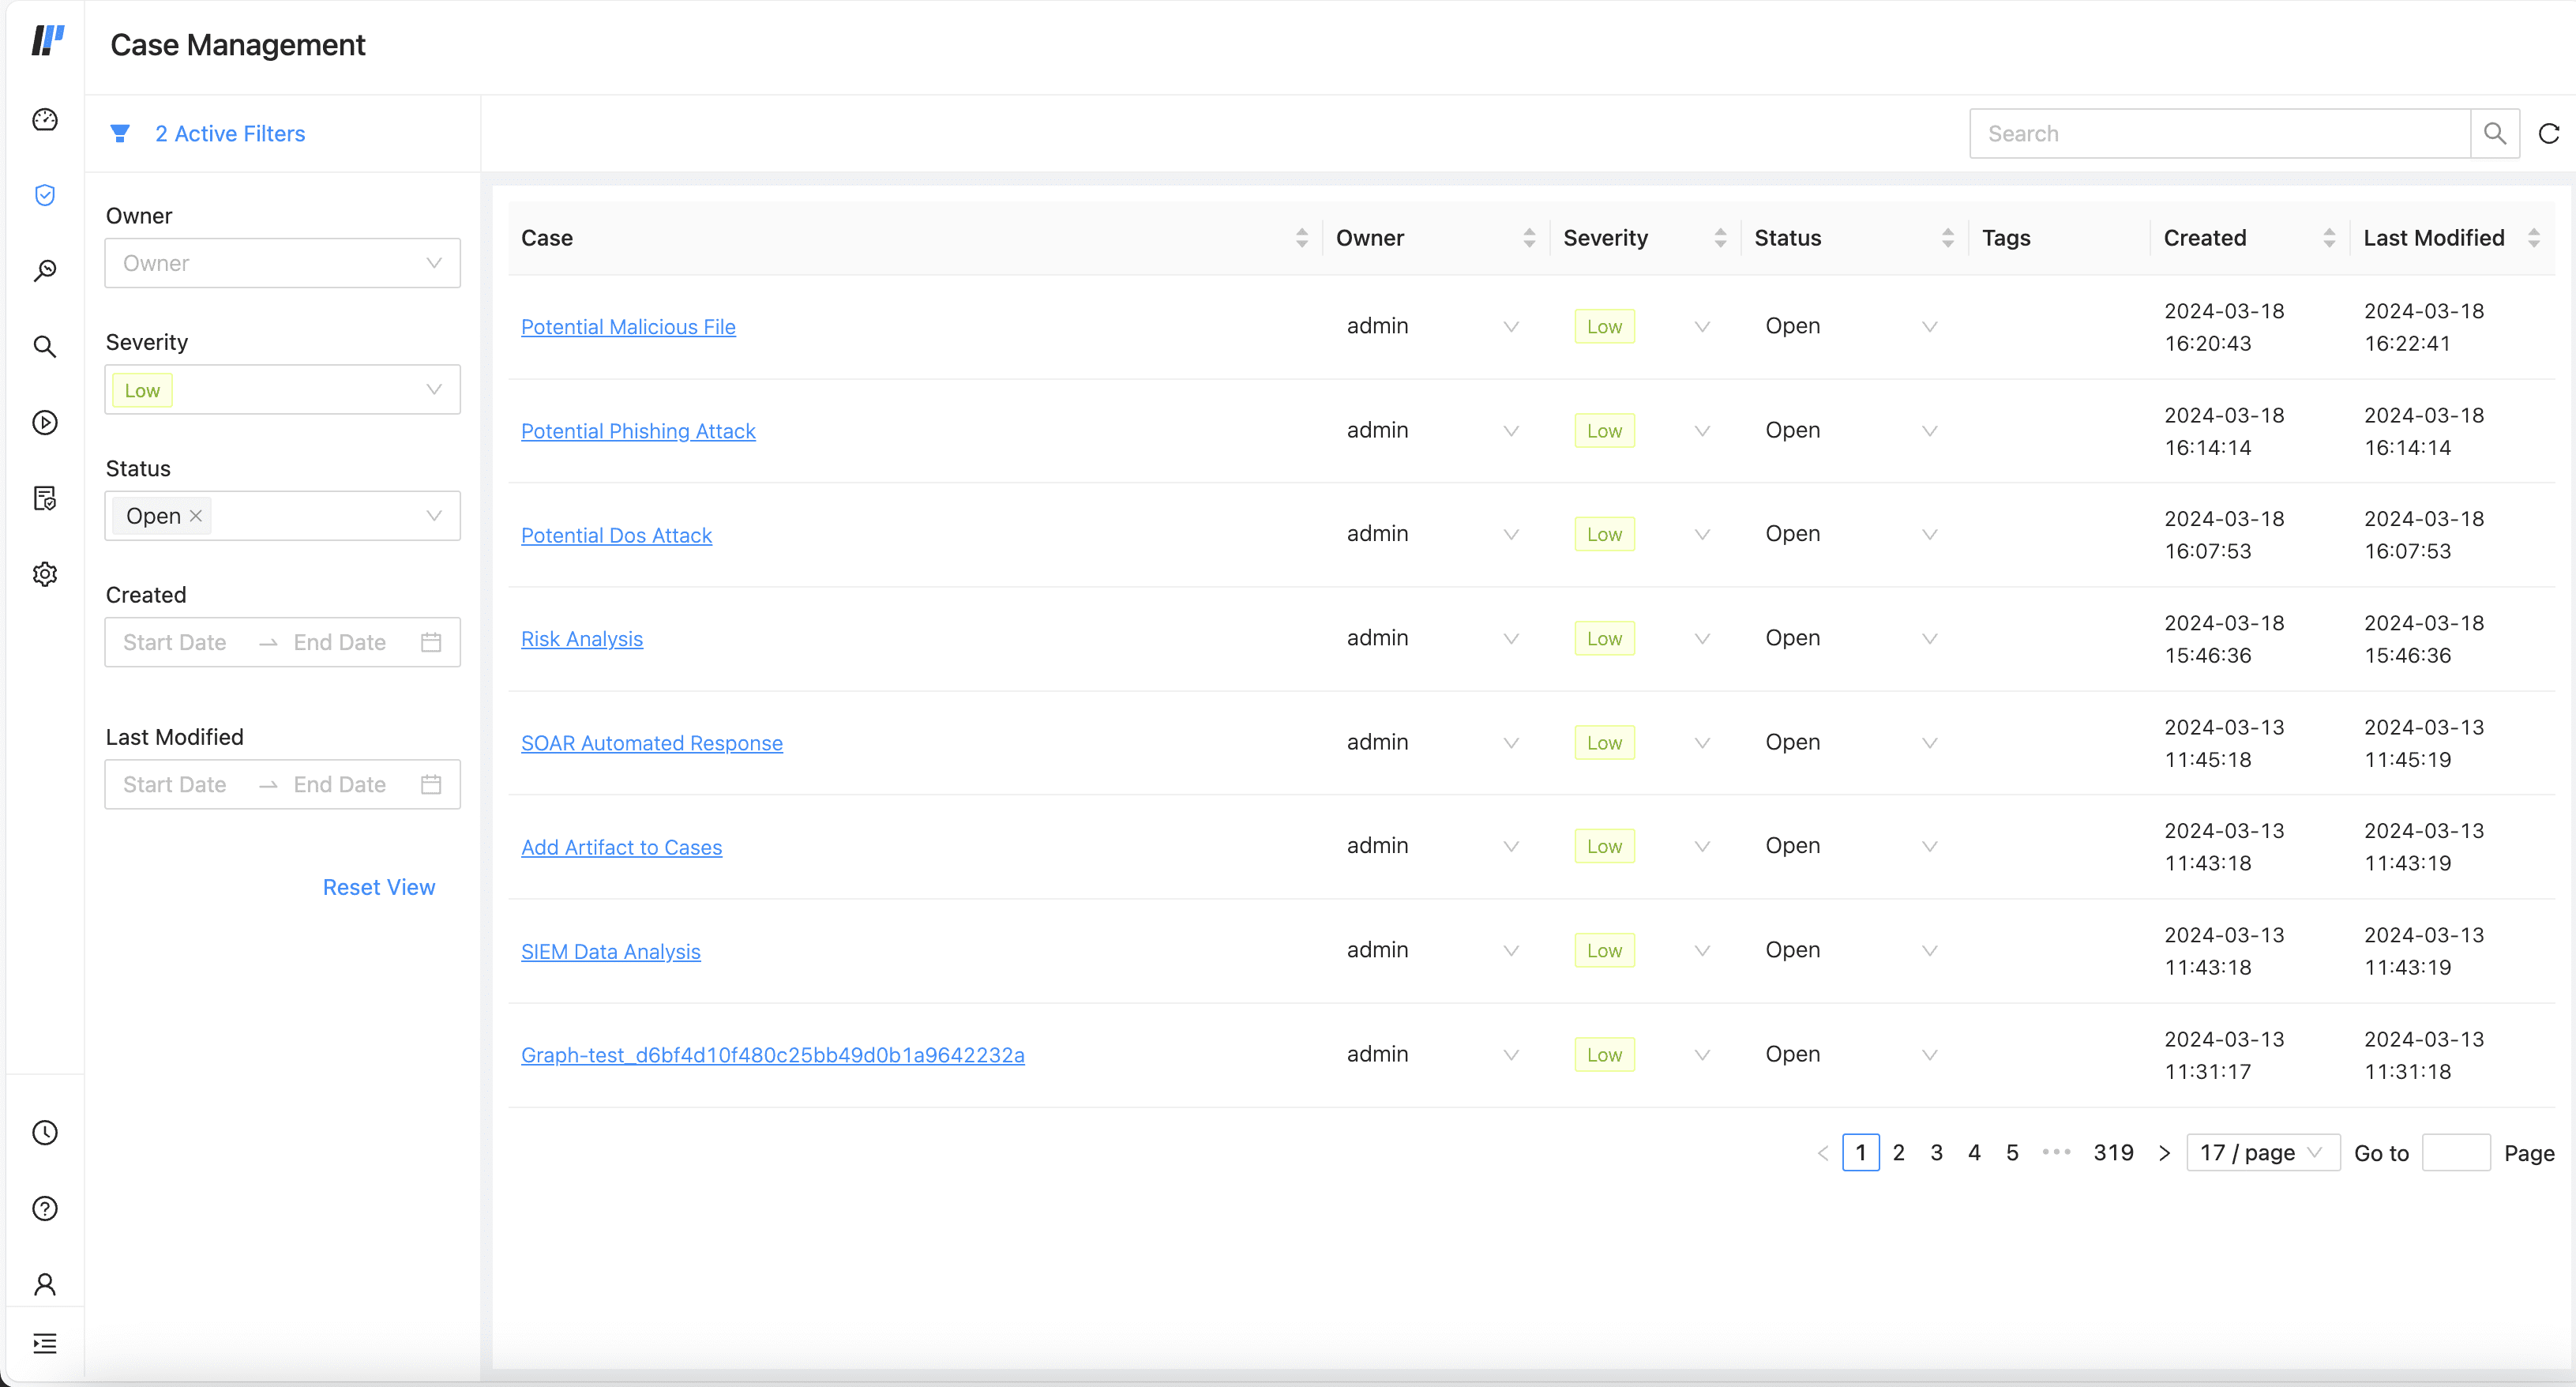The image size is (2576, 1387).
Task: Open the Owner filter dropdown
Action: tap(282, 263)
